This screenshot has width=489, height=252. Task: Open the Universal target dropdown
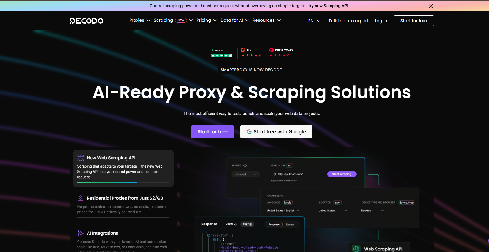click(x=245, y=174)
